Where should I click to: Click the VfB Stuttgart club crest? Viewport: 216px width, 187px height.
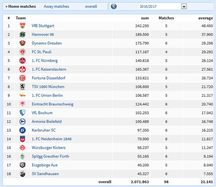tap(22, 26)
